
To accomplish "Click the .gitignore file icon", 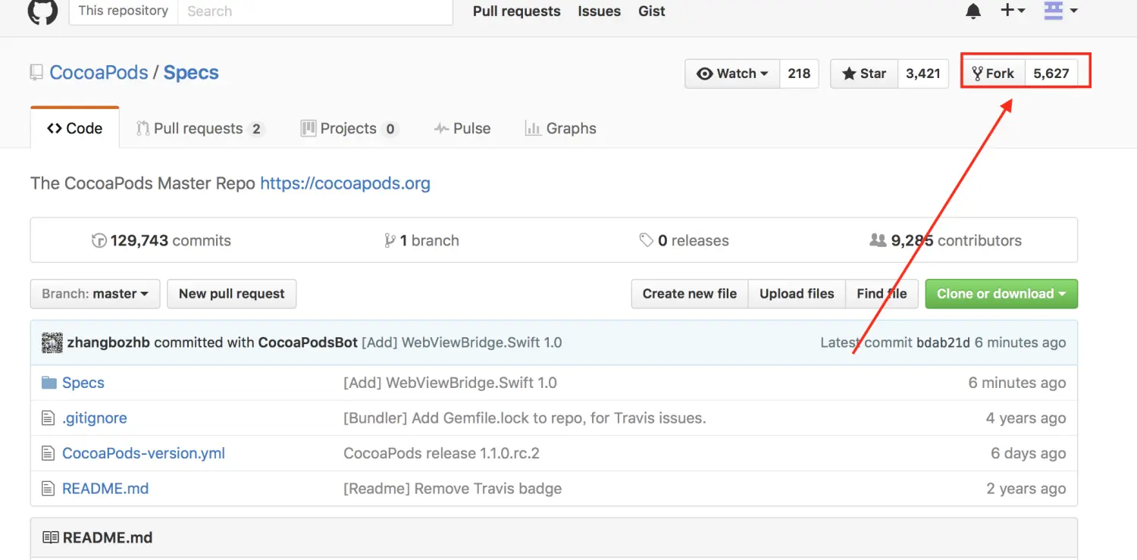I will (x=49, y=418).
